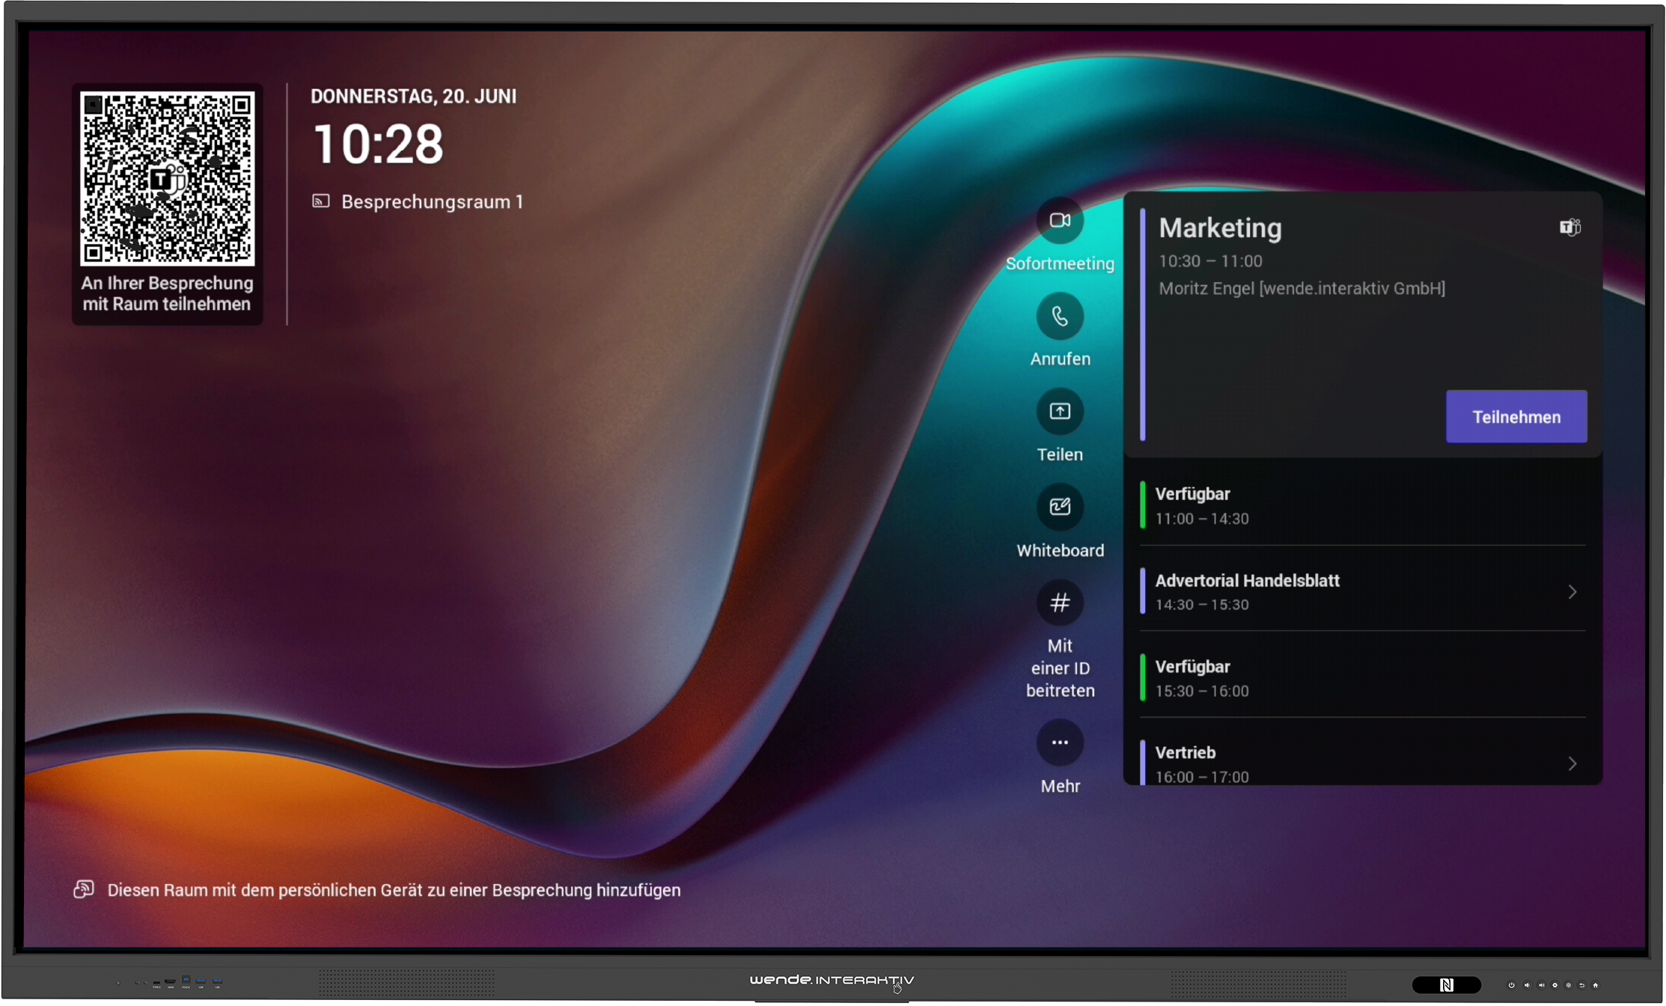Viewport: 1666px width, 1006px height.
Task: Click the hash icon to join with an ID
Action: 1059,603
